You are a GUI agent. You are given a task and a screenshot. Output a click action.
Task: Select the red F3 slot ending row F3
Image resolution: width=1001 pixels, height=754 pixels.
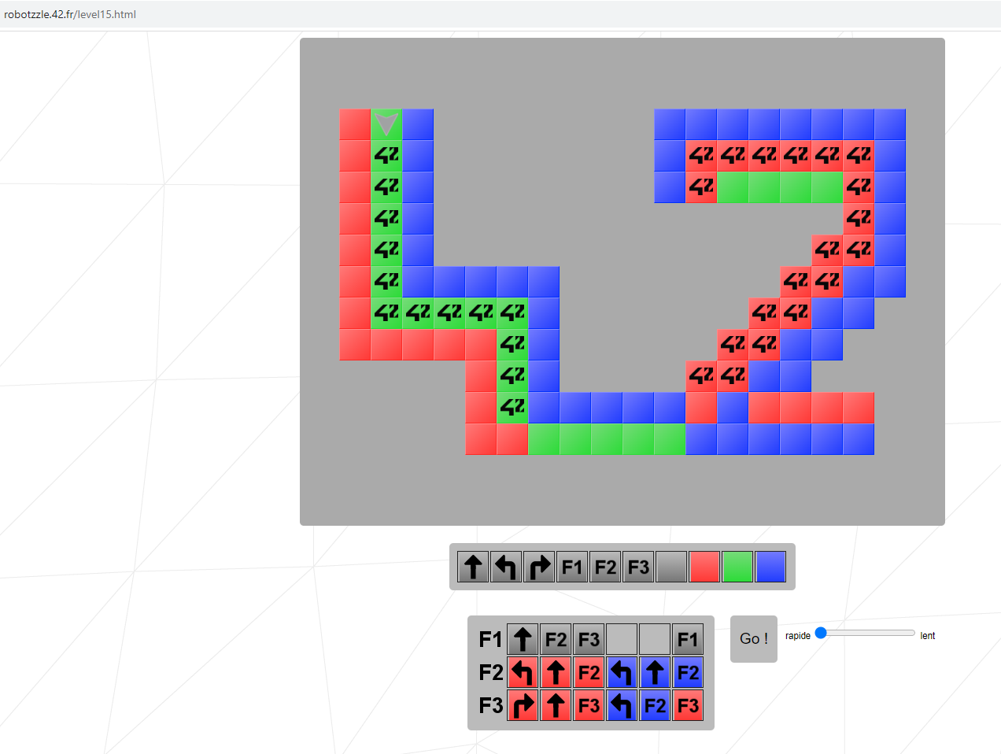point(689,706)
